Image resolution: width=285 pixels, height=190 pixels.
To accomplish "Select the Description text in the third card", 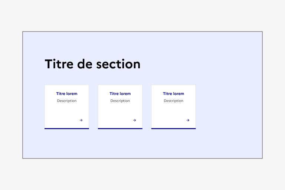I will [x=174, y=101].
